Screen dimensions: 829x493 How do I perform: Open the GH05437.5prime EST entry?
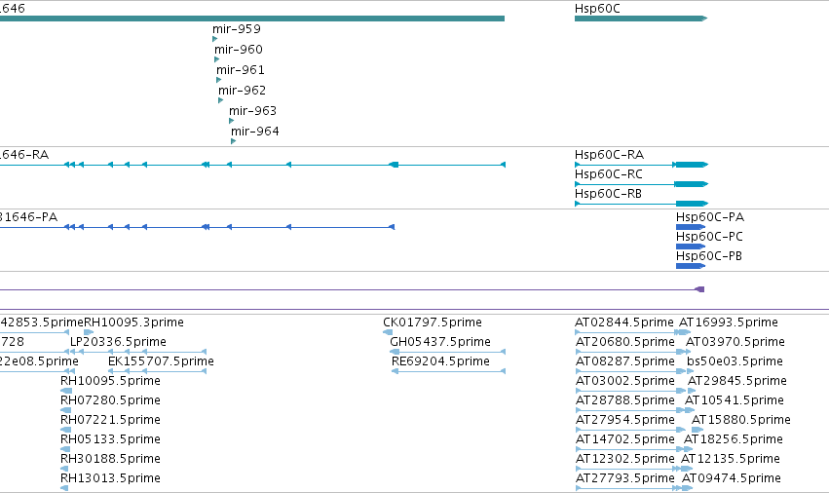pyautogui.click(x=440, y=342)
